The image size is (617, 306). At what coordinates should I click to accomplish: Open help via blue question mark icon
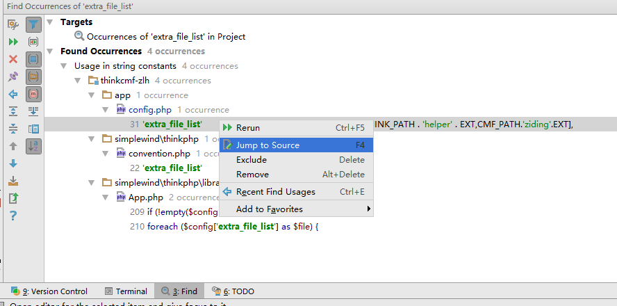(13, 216)
